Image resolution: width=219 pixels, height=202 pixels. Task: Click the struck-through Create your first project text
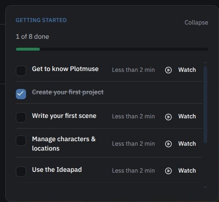pos(68,92)
